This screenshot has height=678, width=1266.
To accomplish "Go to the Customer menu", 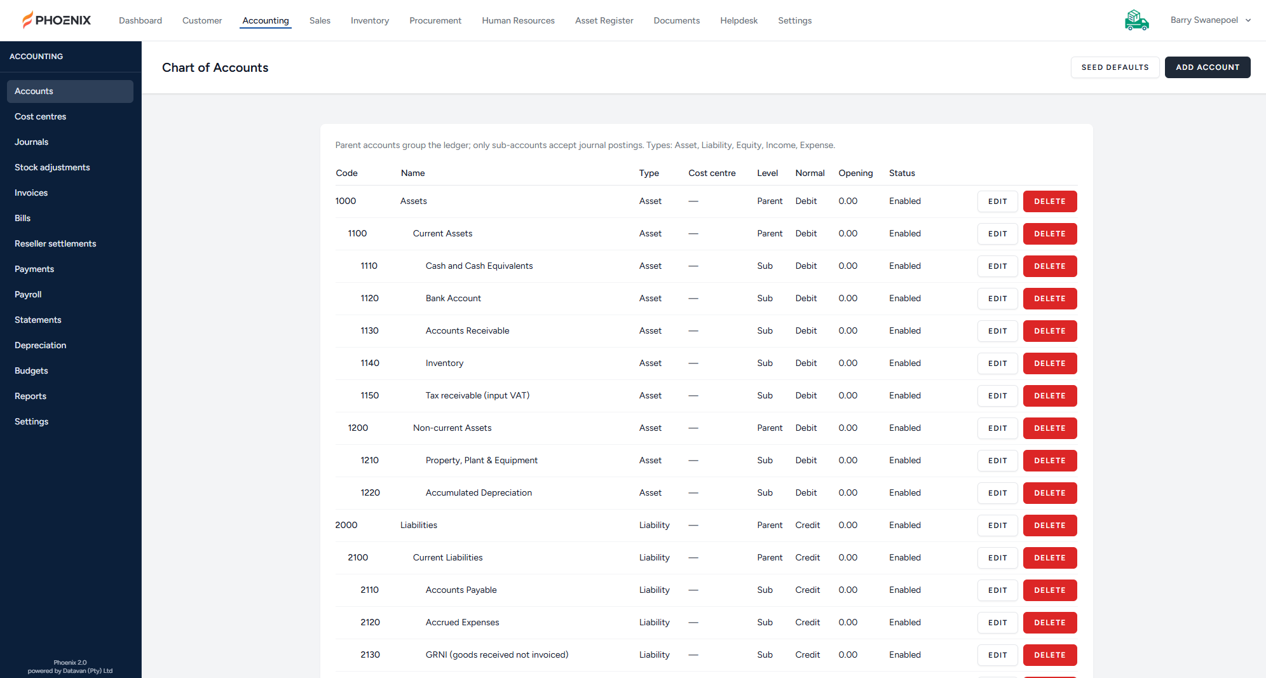I will click(x=202, y=20).
